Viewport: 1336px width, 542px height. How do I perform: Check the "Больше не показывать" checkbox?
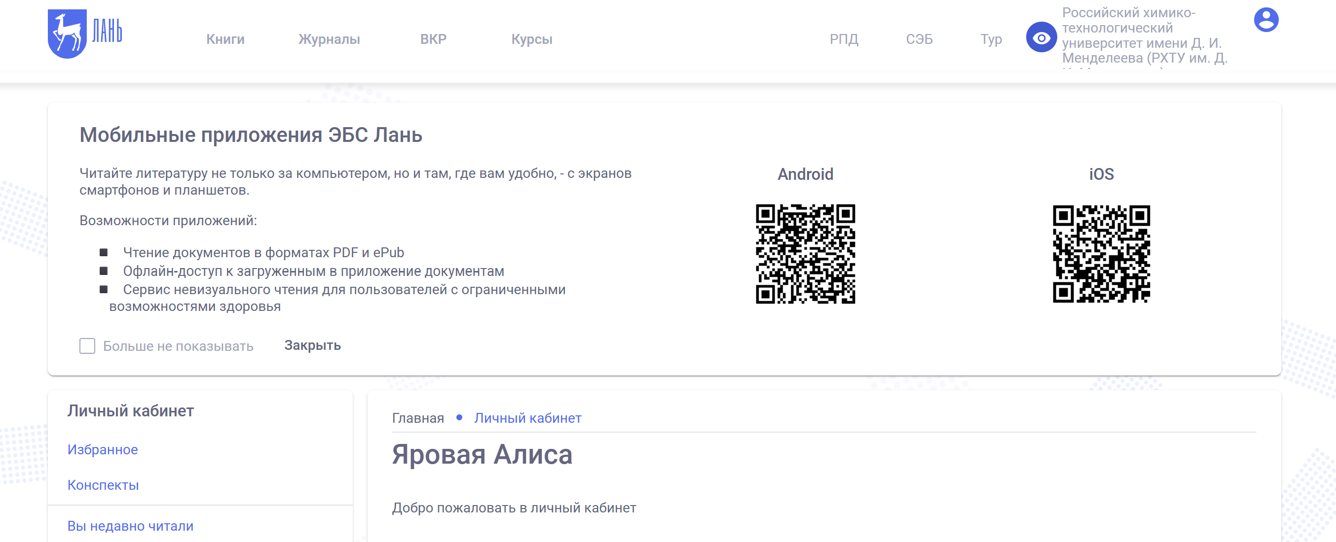[87, 345]
